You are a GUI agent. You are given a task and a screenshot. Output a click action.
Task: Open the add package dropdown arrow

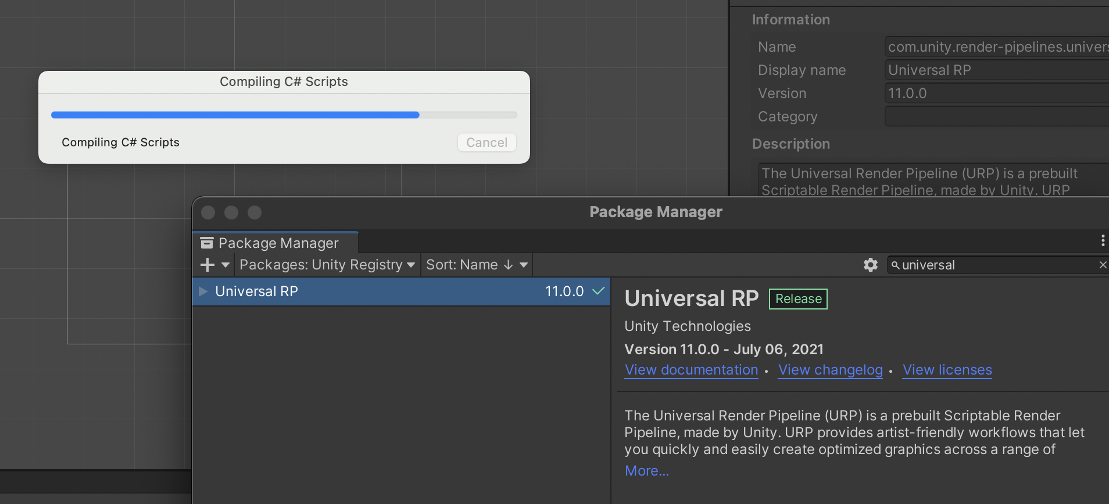226,265
